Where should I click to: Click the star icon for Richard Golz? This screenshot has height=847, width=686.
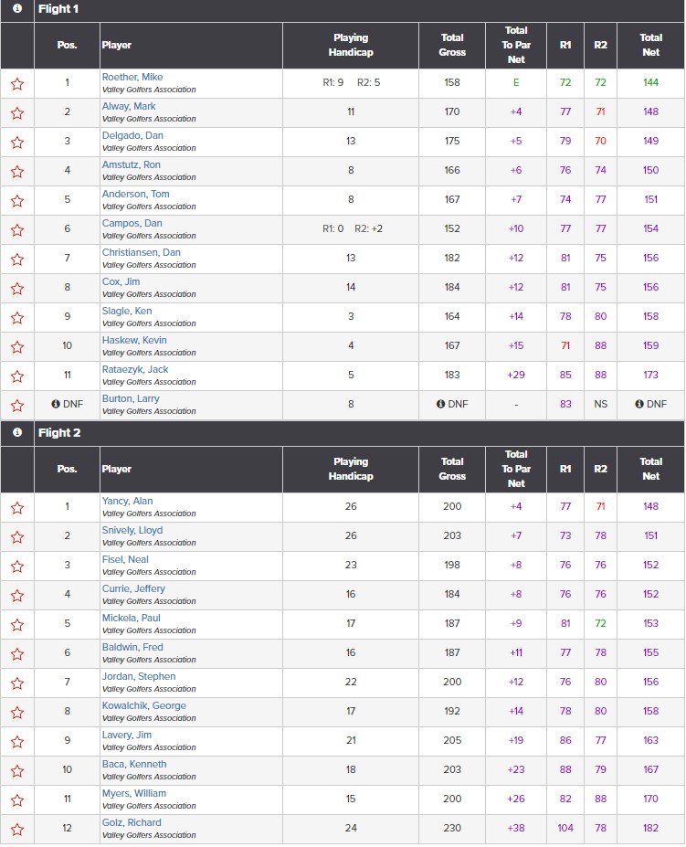[17, 829]
